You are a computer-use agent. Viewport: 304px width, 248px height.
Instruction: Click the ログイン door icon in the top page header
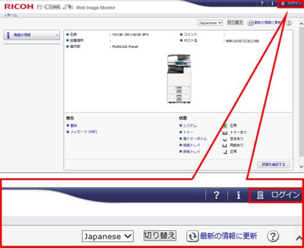coord(283,3)
